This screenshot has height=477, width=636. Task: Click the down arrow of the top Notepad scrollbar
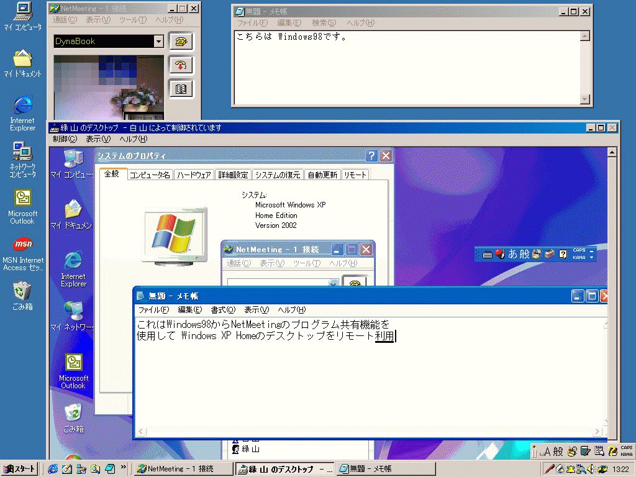pos(585,99)
